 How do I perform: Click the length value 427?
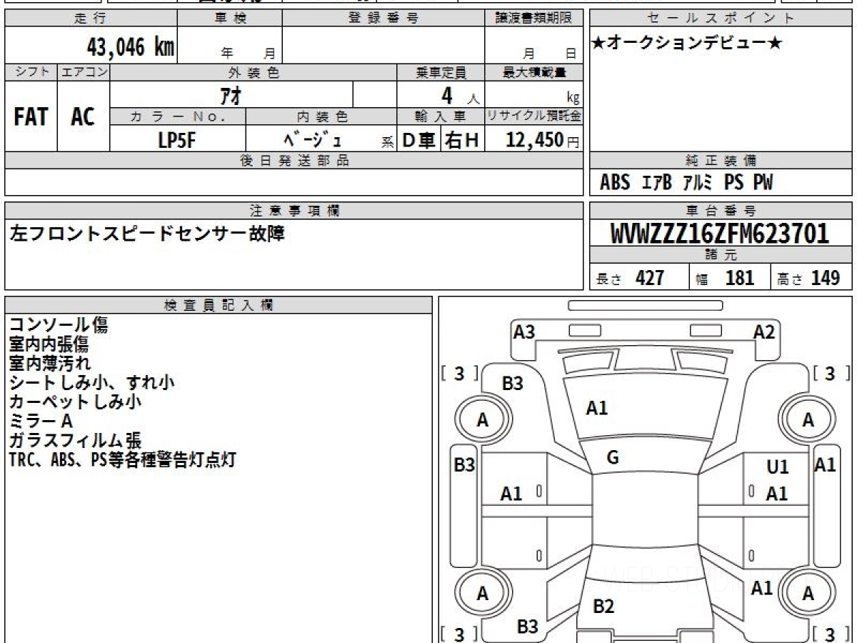(650, 278)
